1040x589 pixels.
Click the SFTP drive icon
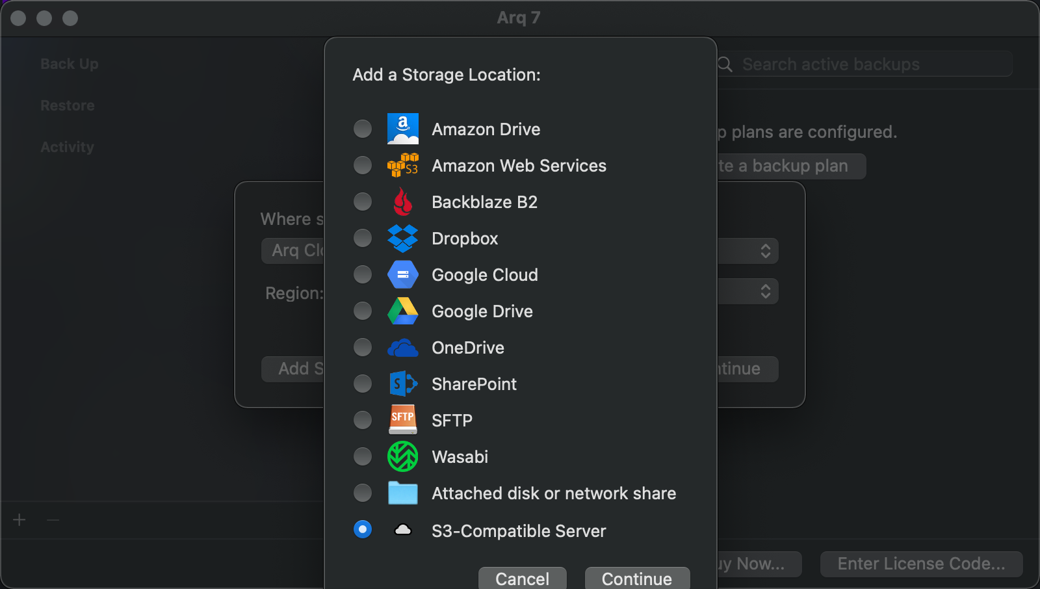[402, 420]
